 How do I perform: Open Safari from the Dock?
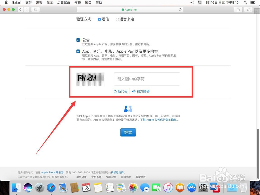pyautogui.click(x=51, y=188)
